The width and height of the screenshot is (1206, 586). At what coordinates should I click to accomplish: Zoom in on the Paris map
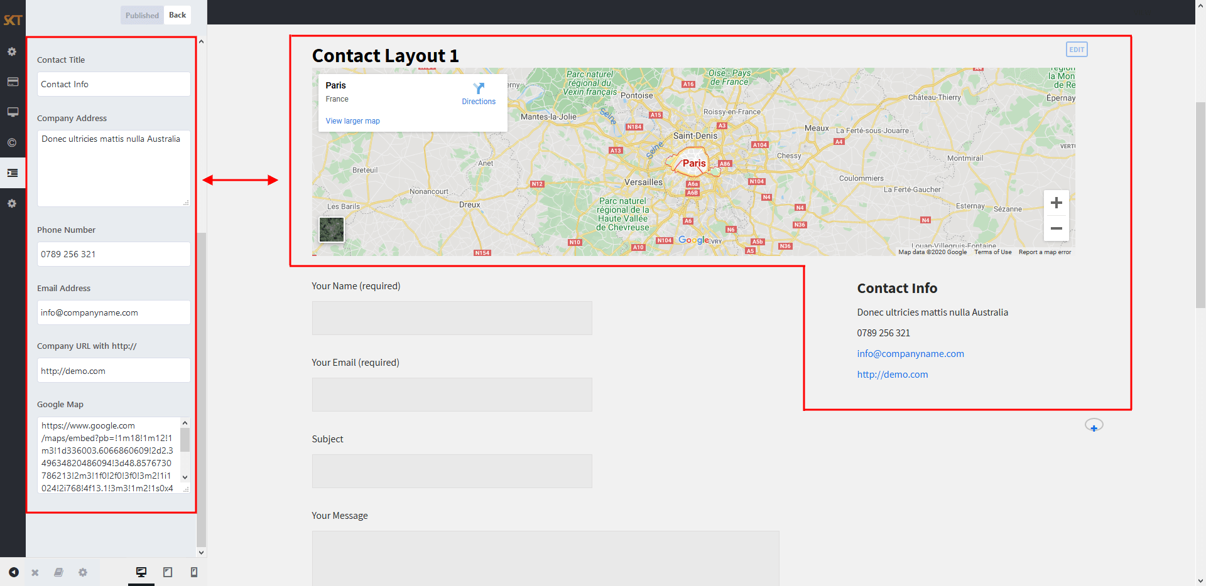(1056, 203)
